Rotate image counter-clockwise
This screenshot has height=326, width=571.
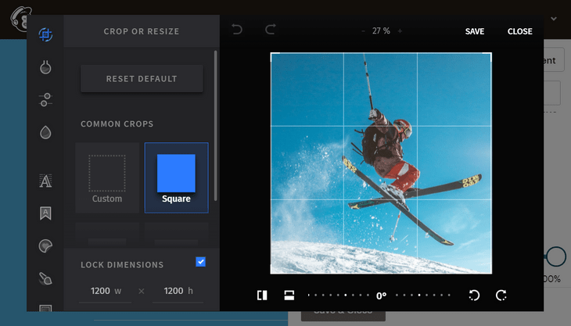coord(474,295)
